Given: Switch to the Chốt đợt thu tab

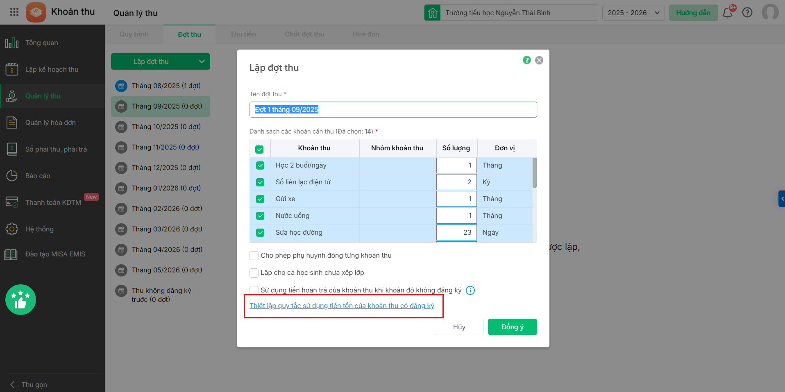Looking at the screenshot, I should click(x=304, y=34).
